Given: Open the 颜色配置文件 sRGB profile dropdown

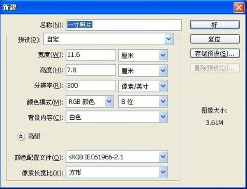Looking at the screenshot, I should click(x=117, y=157).
